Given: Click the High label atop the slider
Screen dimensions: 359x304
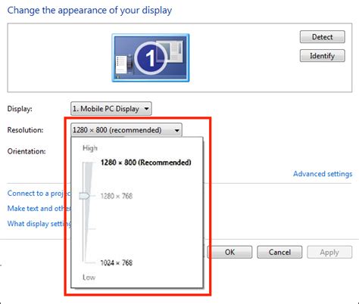Looking at the screenshot, I should coord(90,148).
